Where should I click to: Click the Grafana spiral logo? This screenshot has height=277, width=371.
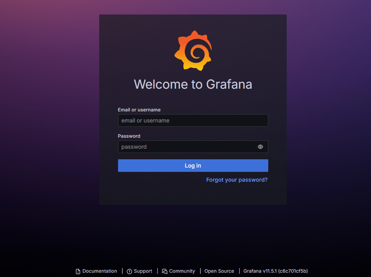pos(193,51)
